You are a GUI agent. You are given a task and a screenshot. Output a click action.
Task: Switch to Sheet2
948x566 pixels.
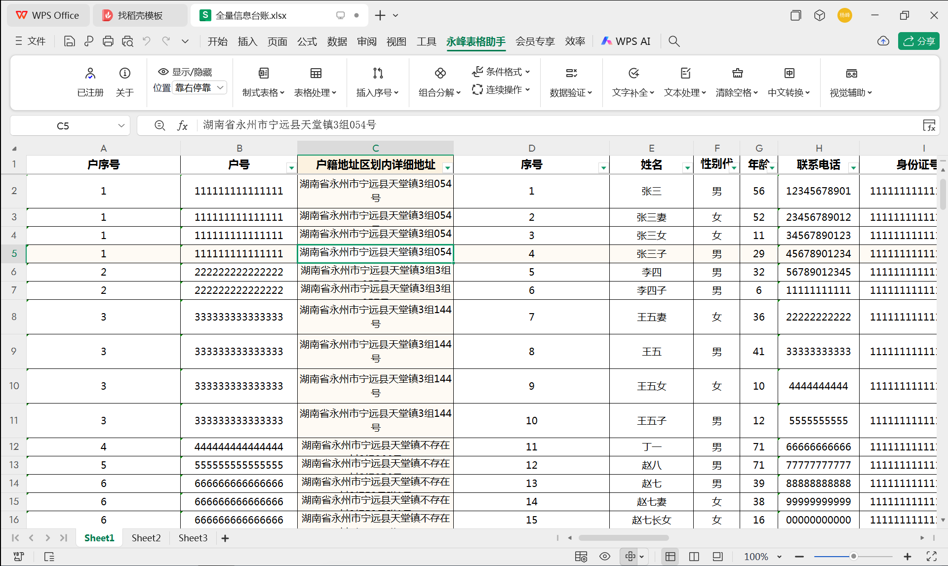click(x=146, y=538)
